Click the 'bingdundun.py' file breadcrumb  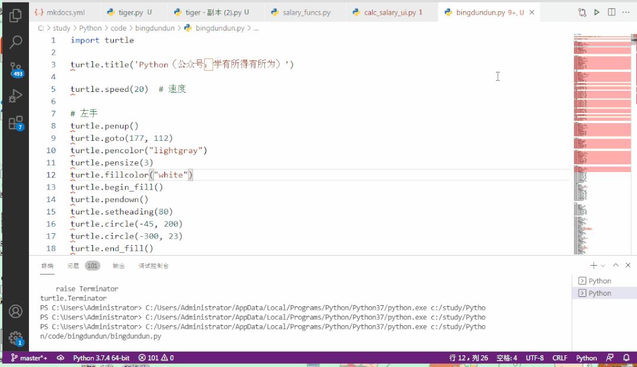click(220, 28)
